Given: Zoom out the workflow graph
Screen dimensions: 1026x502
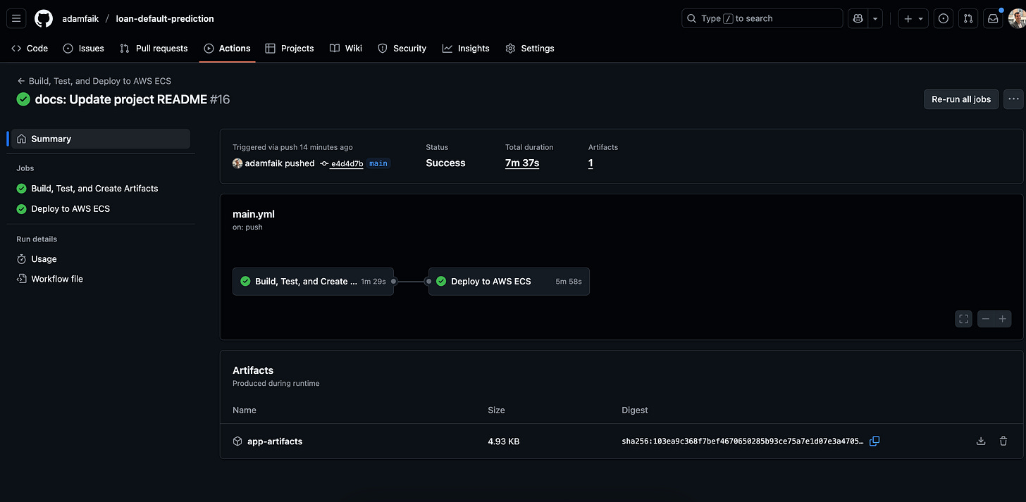Looking at the screenshot, I should 986,319.
